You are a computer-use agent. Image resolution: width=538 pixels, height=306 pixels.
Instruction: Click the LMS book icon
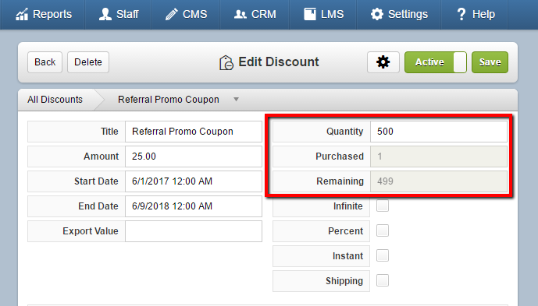pos(310,14)
